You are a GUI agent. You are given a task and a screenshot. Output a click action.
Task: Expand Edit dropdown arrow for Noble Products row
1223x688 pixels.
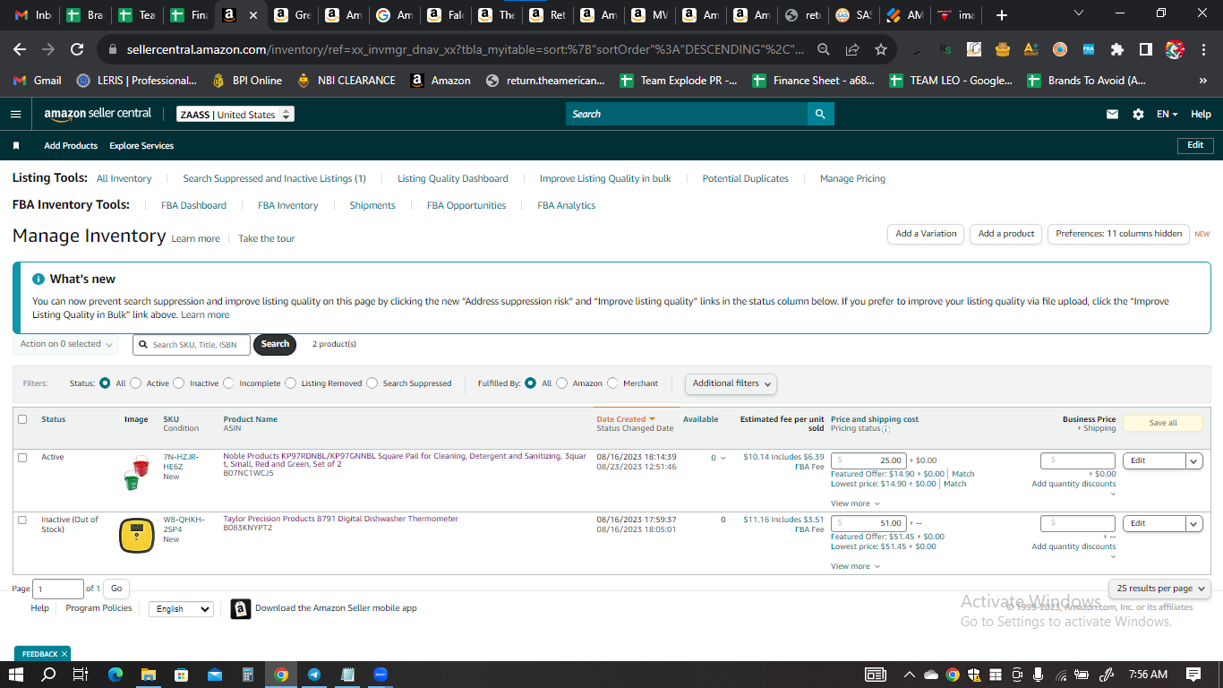click(x=1193, y=460)
